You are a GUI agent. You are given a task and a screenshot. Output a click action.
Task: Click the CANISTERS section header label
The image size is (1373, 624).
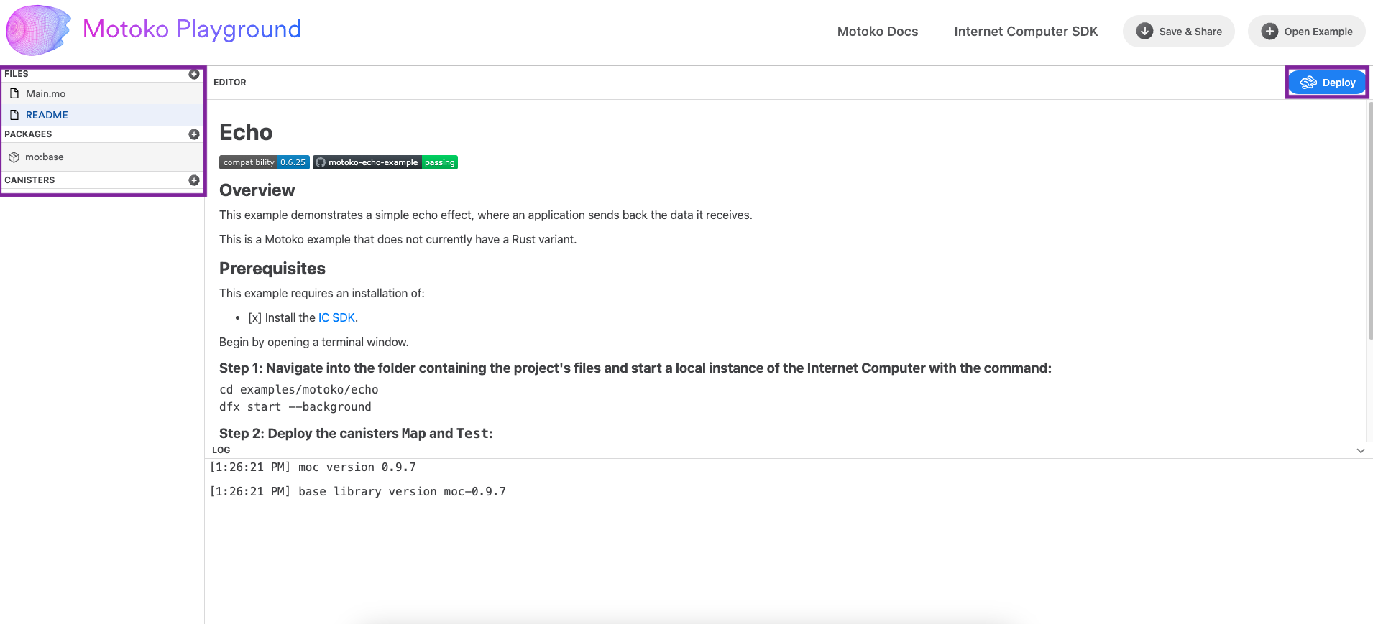29,180
